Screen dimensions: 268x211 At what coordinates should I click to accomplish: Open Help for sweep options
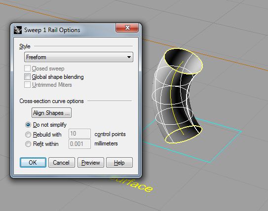(119, 162)
